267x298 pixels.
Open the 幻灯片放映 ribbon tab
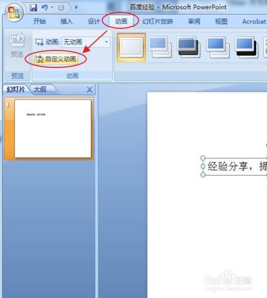coord(158,21)
